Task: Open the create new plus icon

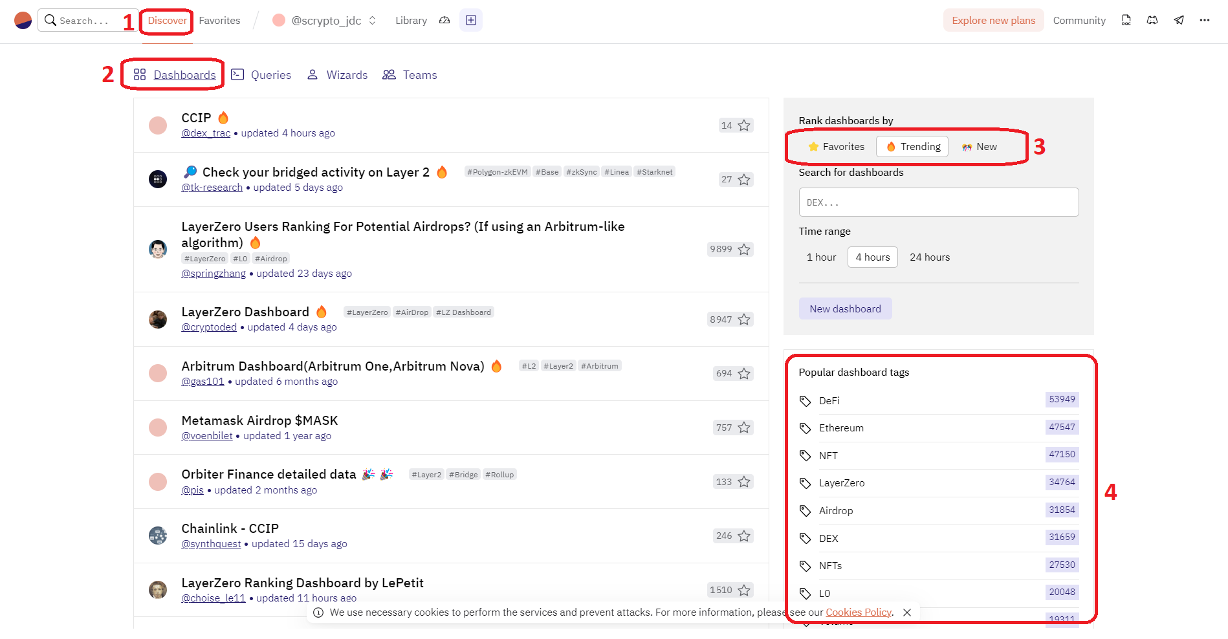Action: (471, 21)
